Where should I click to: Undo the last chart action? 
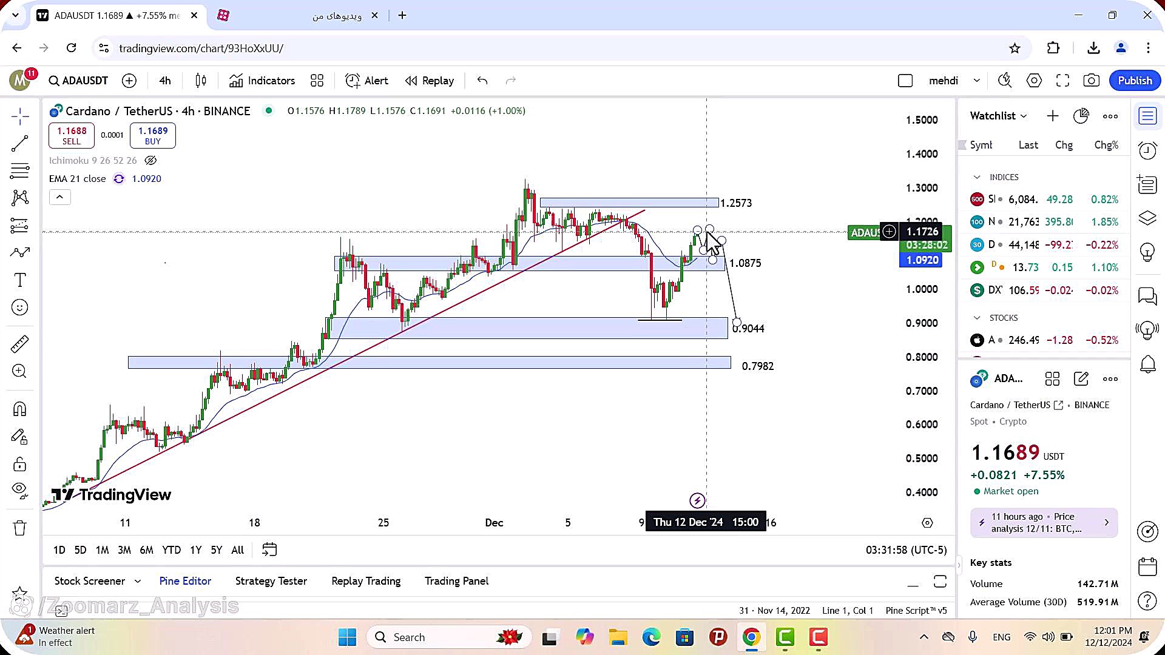click(482, 81)
